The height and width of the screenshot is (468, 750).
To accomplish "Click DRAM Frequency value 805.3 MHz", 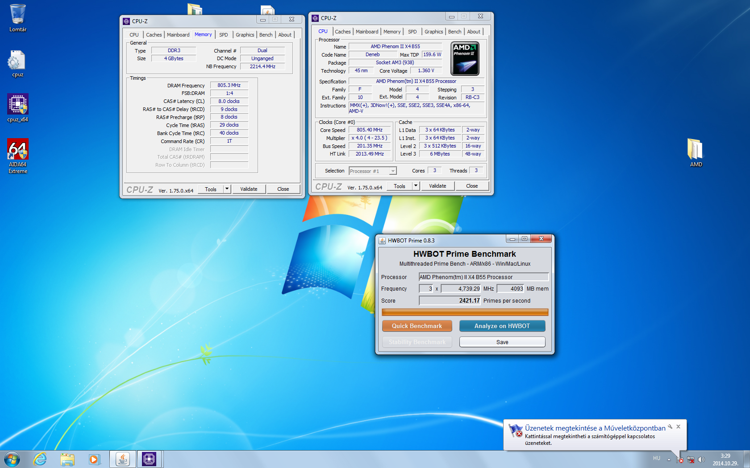I will point(229,85).
